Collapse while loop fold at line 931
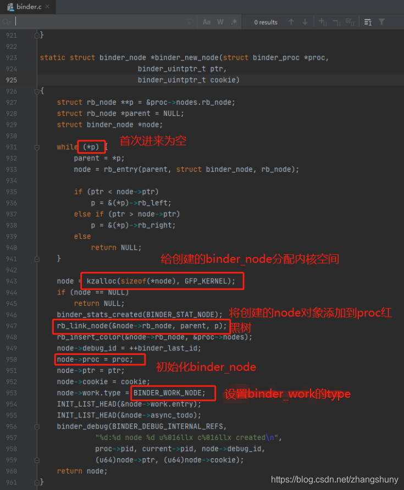Viewport: 404px width, 490px height. 37,147
